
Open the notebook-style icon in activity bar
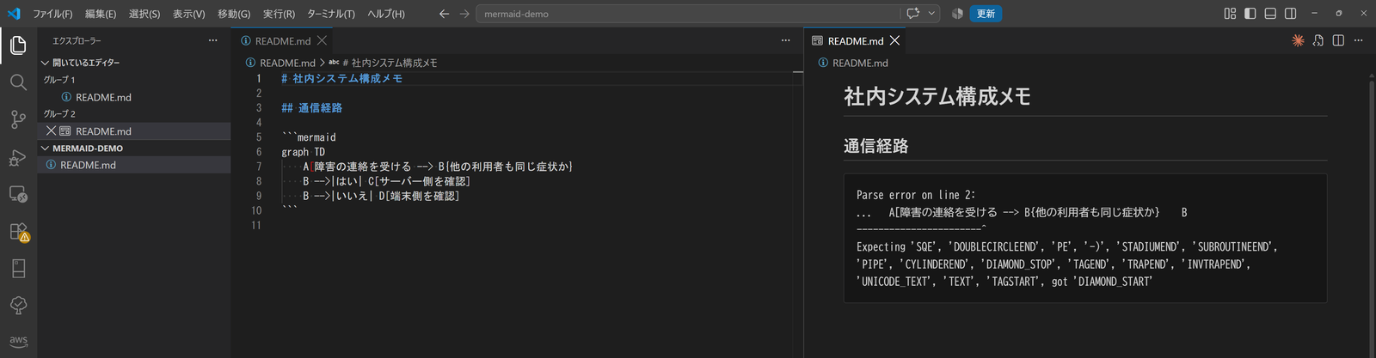[18, 269]
